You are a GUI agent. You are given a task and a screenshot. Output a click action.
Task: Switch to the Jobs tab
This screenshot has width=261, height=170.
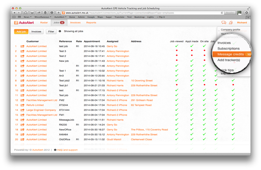click(59, 23)
